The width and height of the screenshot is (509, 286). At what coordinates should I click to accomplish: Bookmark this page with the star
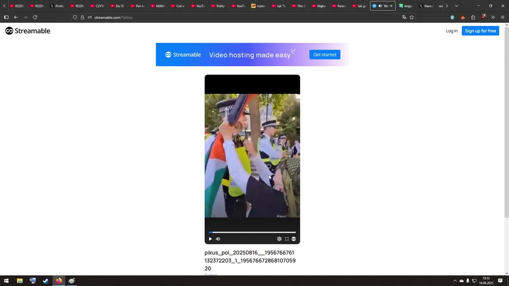[x=412, y=17]
